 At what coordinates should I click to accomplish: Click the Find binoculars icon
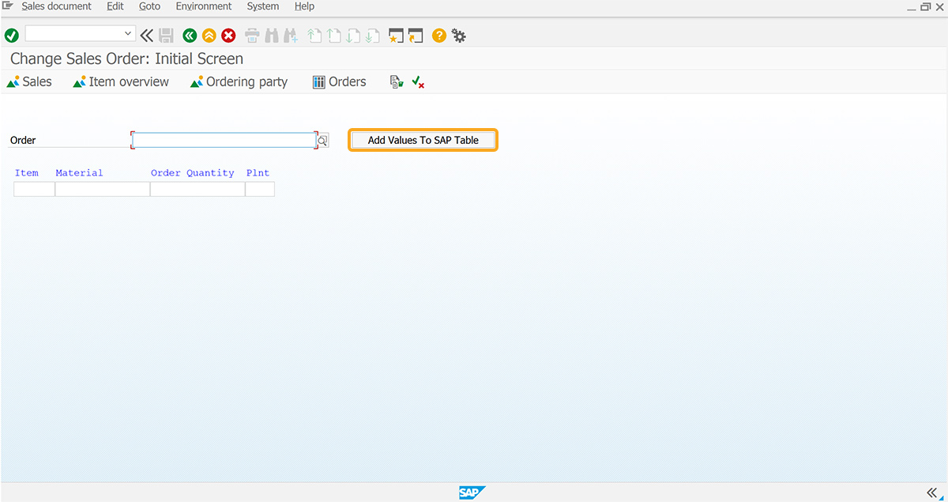(272, 35)
